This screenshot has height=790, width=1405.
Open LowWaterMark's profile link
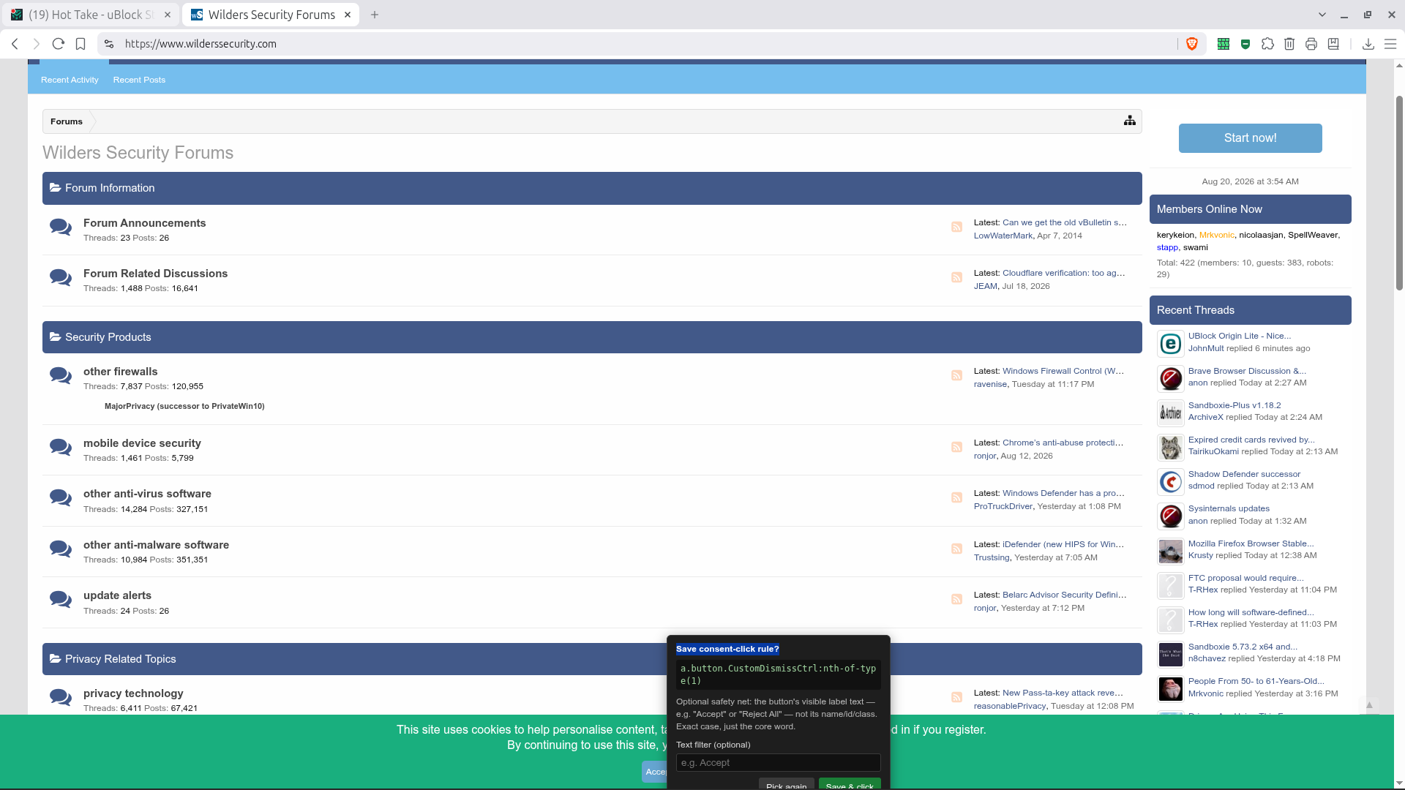[x=1003, y=236]
